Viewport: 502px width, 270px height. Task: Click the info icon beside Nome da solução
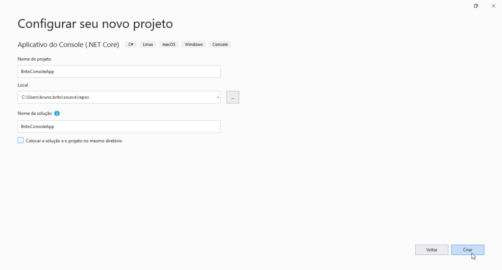57,113
